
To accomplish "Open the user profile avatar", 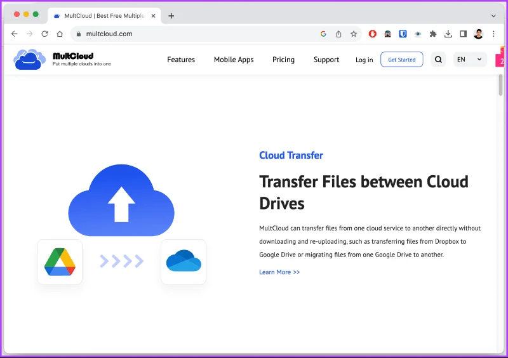I will pos(478,34).
